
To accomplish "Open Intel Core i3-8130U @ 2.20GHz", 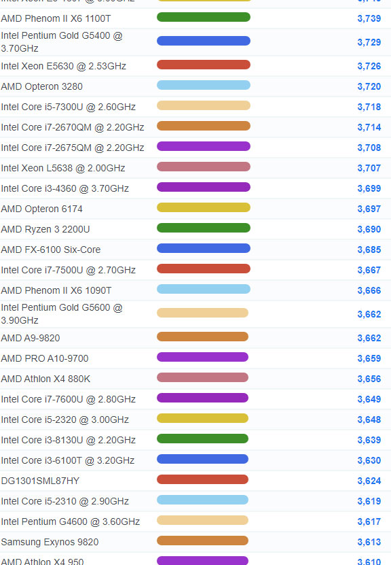I will click(x=68, y=440).
